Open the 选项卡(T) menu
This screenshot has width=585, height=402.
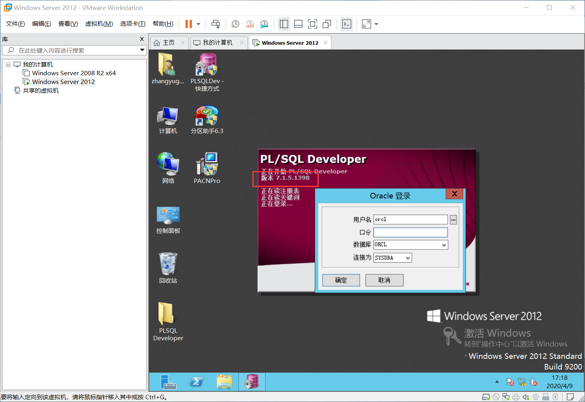tap(133, 24)
